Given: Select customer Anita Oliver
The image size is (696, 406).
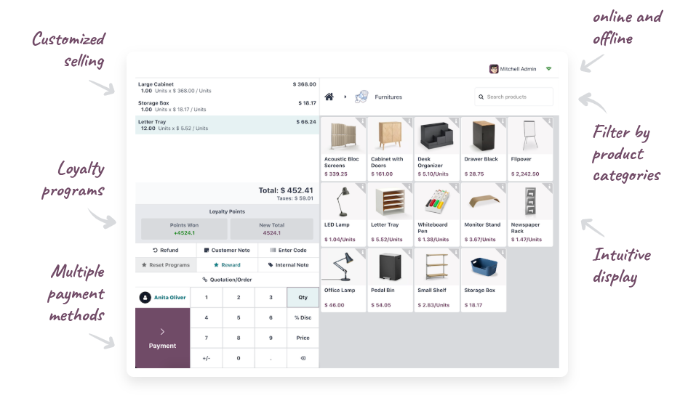Looking at the screenshot, I should coord(163,297).
